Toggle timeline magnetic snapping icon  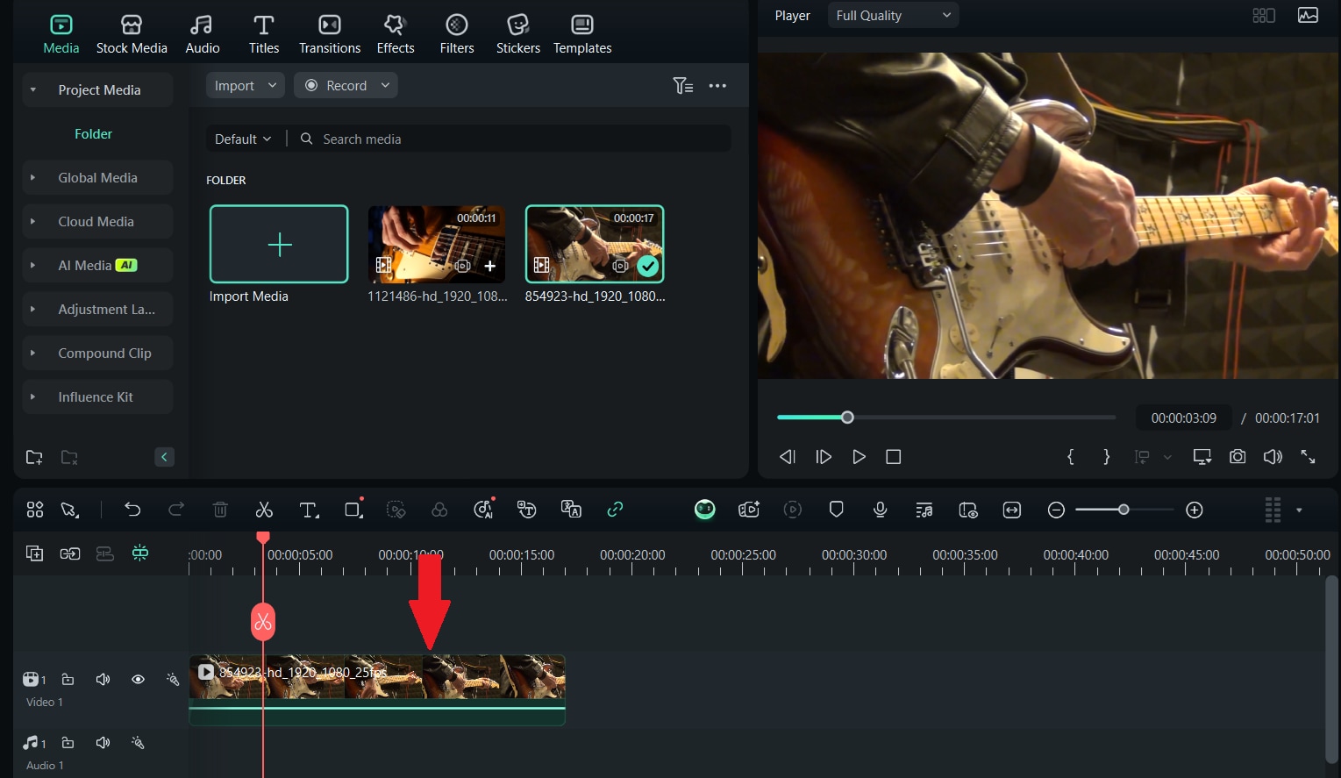(x=139, y=553)
